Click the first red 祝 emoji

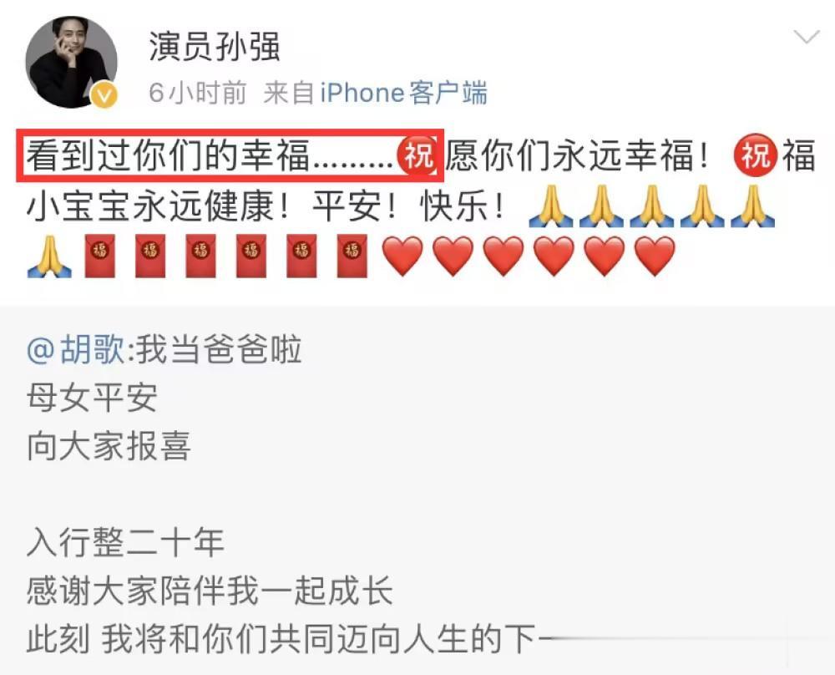[417, 155]
